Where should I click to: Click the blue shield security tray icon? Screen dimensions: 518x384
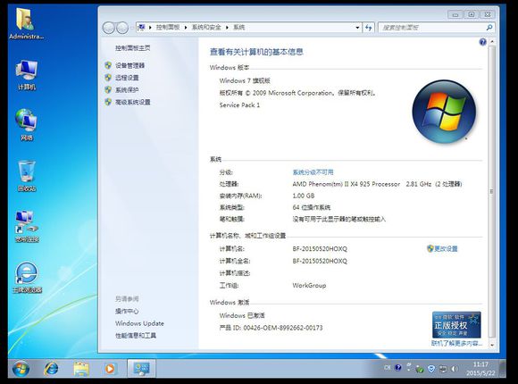431,369
